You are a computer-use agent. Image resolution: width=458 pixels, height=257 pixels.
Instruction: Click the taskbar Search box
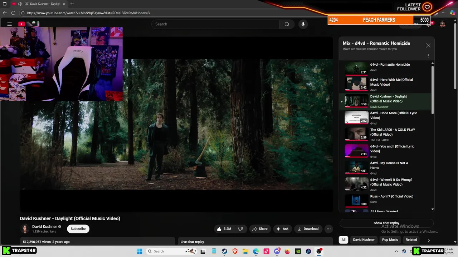(x=172, y=251)
